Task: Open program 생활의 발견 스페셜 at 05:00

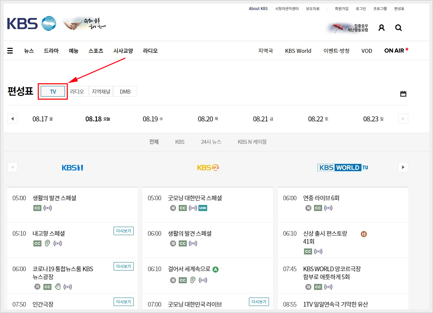Action: [x=54, y=198]
